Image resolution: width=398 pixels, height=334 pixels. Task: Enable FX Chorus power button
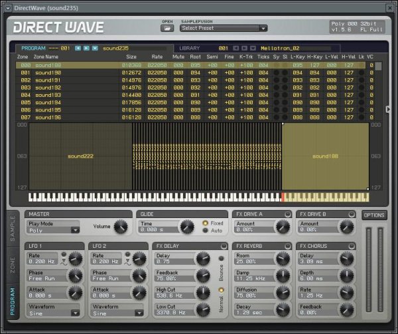click(352, 247)
